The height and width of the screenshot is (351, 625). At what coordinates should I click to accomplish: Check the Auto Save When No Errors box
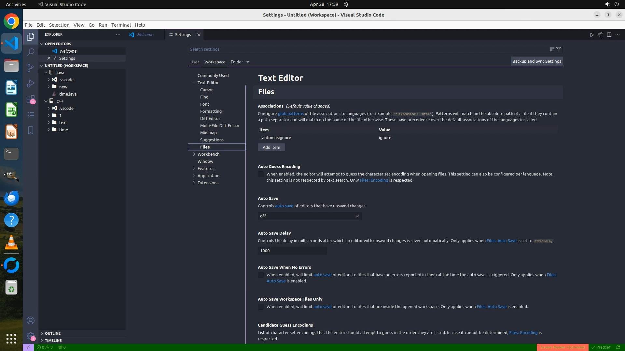[261, 275]
